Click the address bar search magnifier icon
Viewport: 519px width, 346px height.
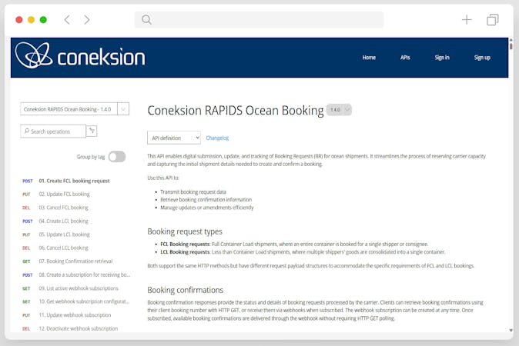[146, 20]
